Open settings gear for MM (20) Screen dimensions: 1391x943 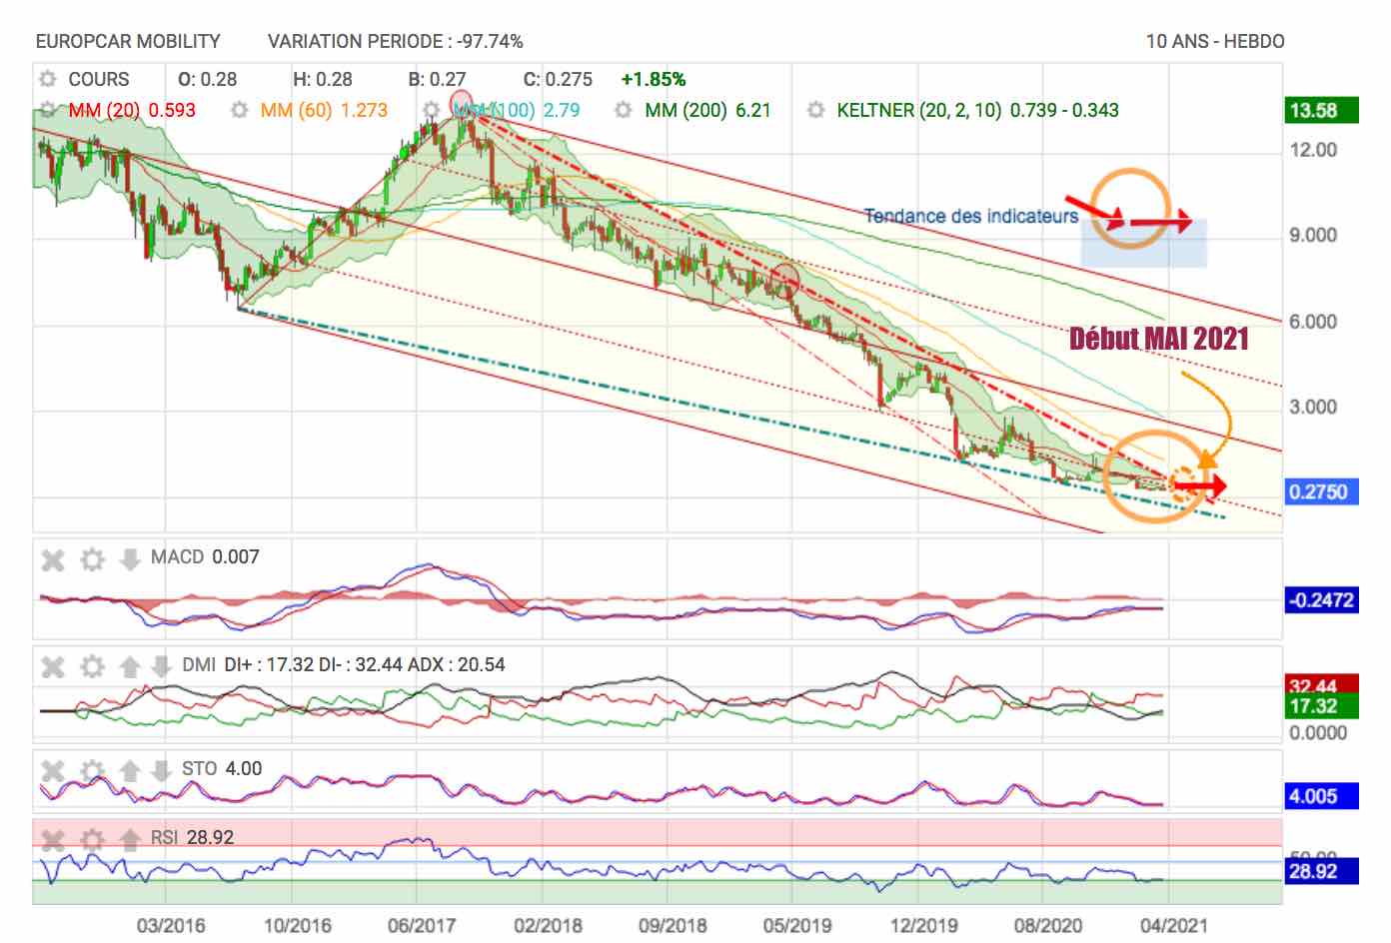click(47, 110)
